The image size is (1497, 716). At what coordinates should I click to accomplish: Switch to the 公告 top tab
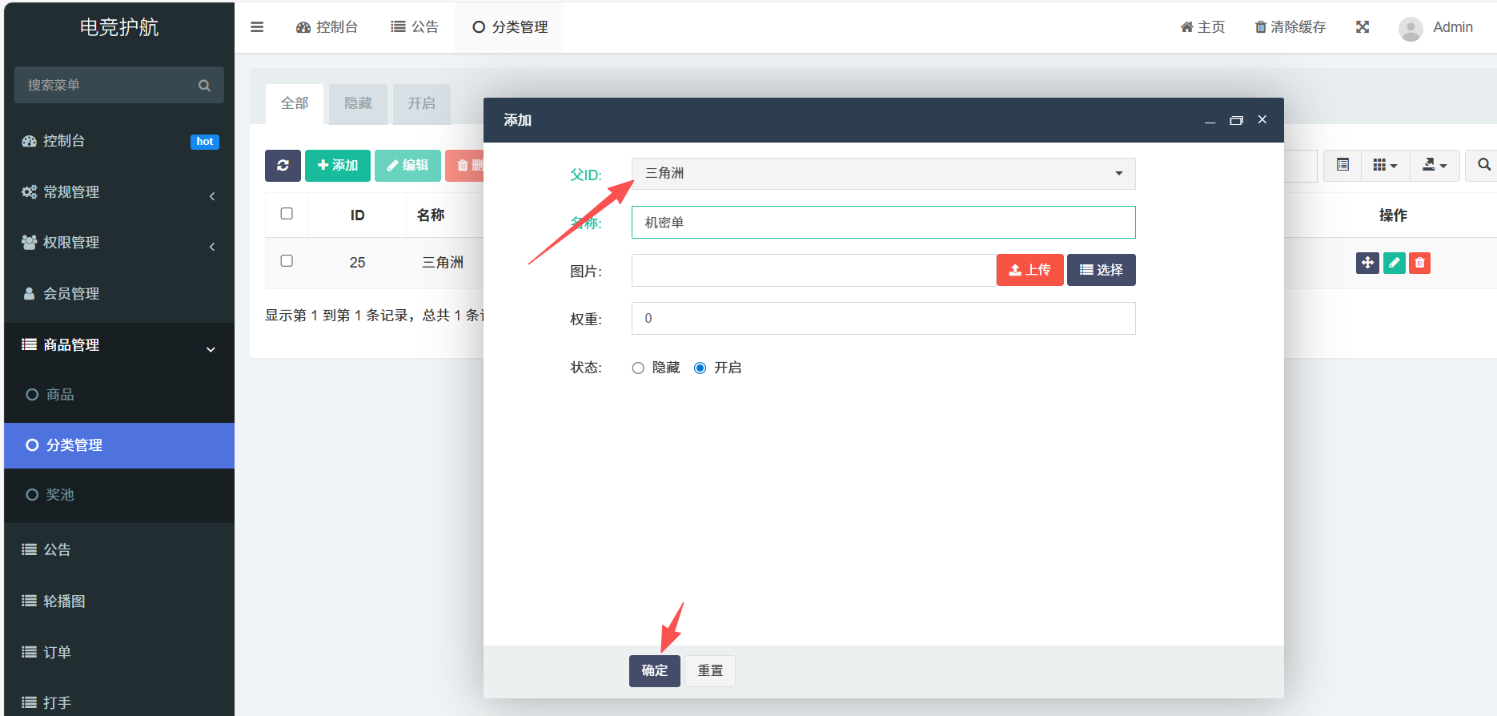(x=415, y=27)
